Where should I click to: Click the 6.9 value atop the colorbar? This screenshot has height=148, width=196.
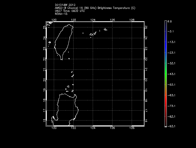click(x=170, y=21)
